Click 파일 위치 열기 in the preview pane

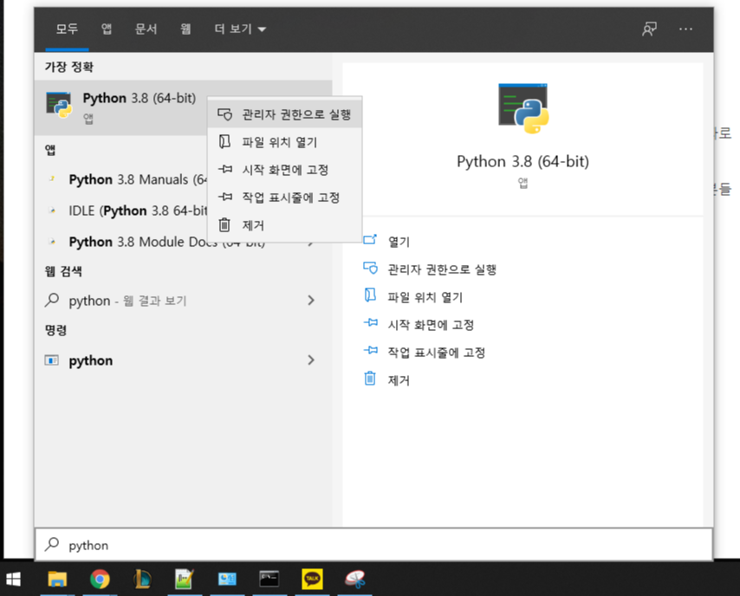coord(425,297)
